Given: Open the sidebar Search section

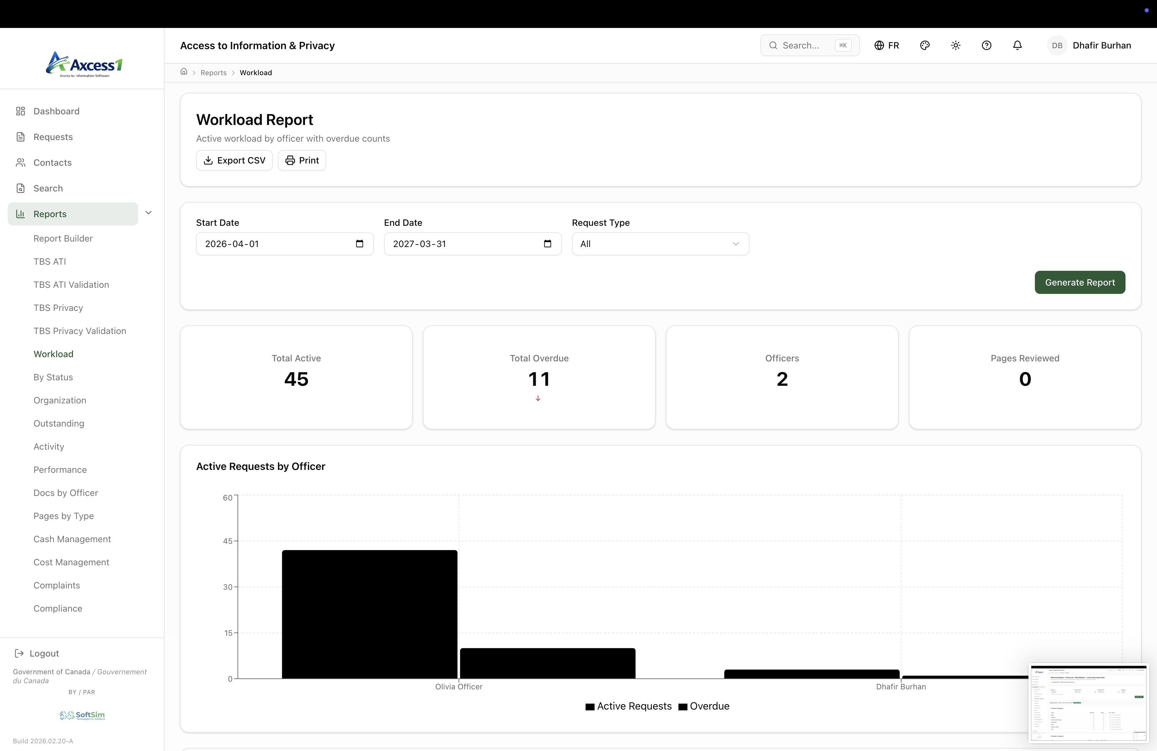Looking at the screenshot, I should click(x=47, y=188).
